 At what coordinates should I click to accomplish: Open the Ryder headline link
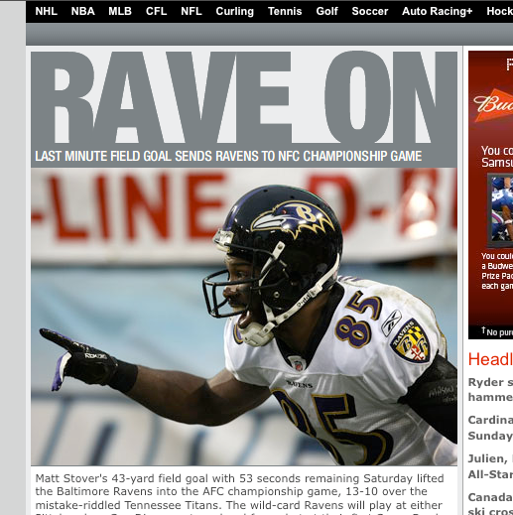pos(490,389)
